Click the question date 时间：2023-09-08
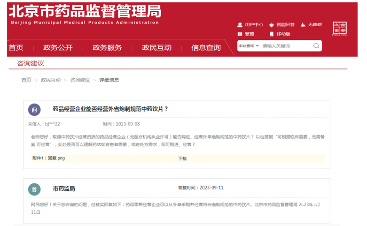The image size is (367, 226). point(121,124)
